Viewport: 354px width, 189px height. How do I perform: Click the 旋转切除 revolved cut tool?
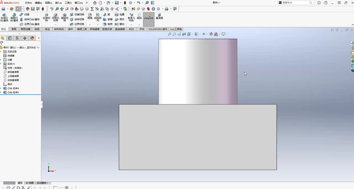point(64,17)
